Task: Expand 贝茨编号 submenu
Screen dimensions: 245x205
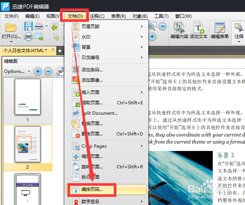Action: [106, 58]
